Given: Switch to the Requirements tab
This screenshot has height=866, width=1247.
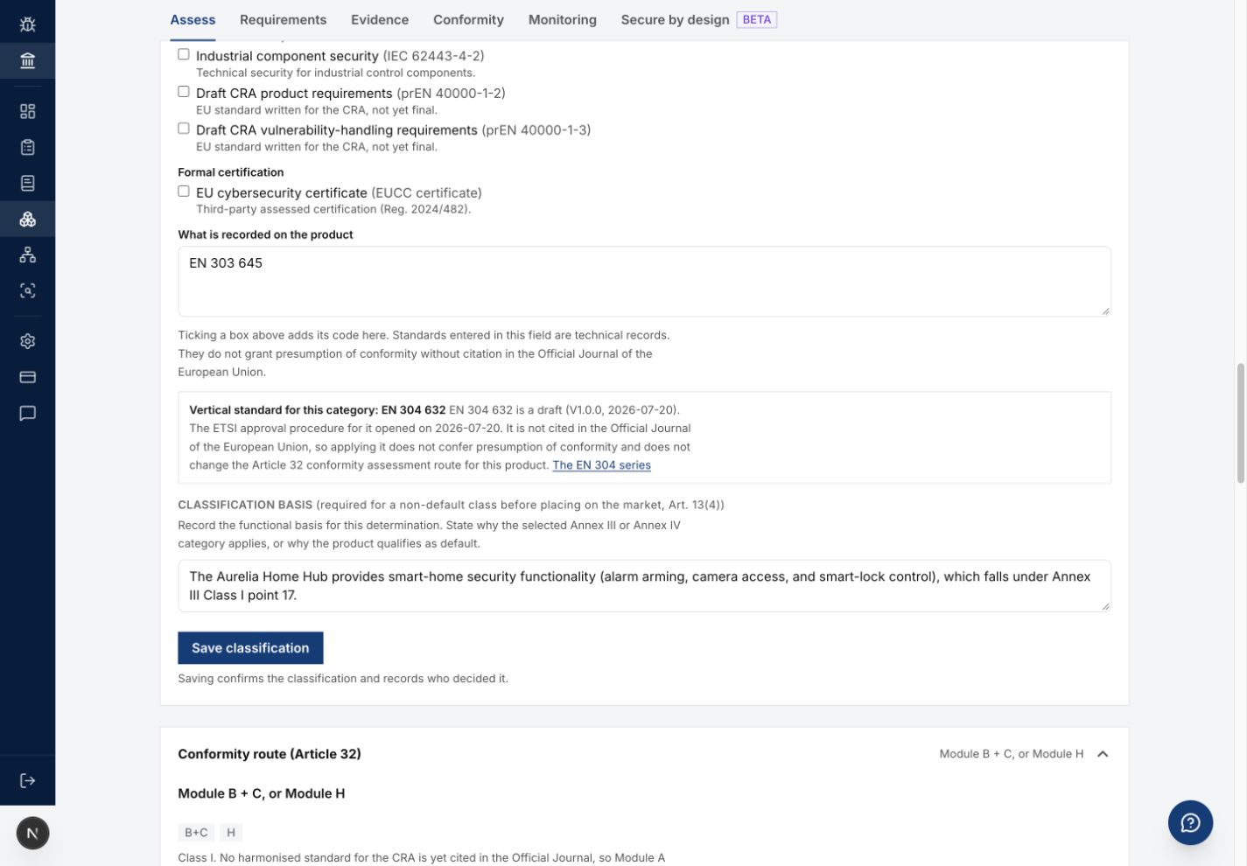Looking at the screenshot, I should [284, 19].
